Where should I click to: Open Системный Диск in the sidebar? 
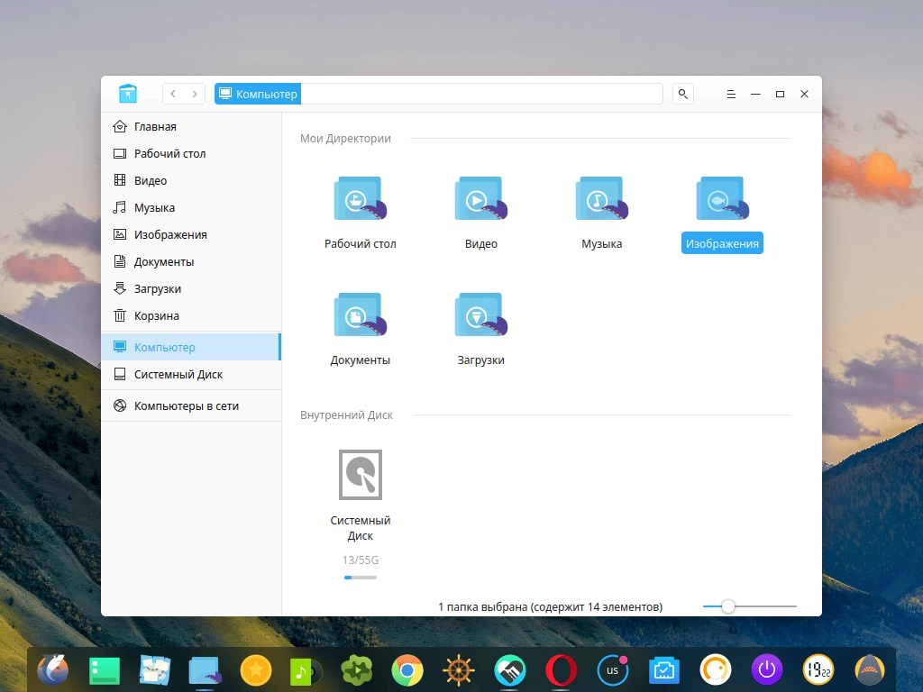191,374
